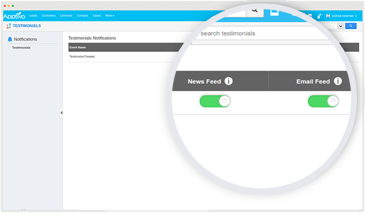
Task: Open the Customers menu
Action: (x=49, y=16)
